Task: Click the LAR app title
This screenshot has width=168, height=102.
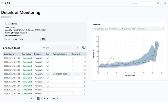Action: pos(8,3)
